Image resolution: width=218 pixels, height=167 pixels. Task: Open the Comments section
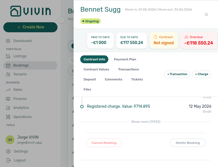click(x=114, y=79)
